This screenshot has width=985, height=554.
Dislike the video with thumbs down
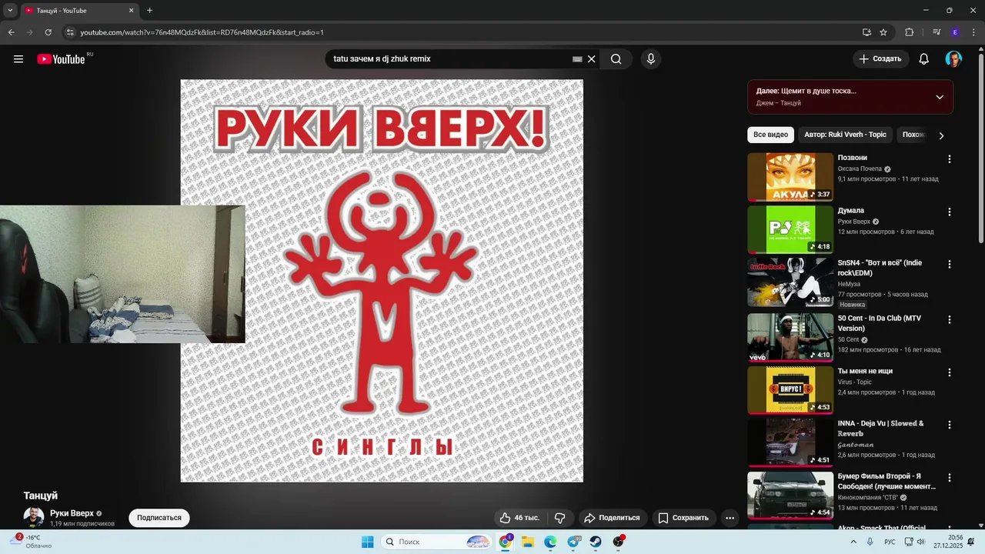pyautogui.click(x=560, y=518)
